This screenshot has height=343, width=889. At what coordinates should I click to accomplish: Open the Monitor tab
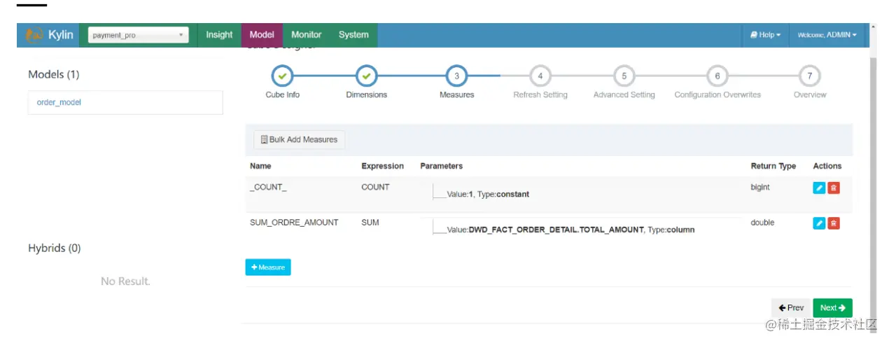tap(306, 35)
